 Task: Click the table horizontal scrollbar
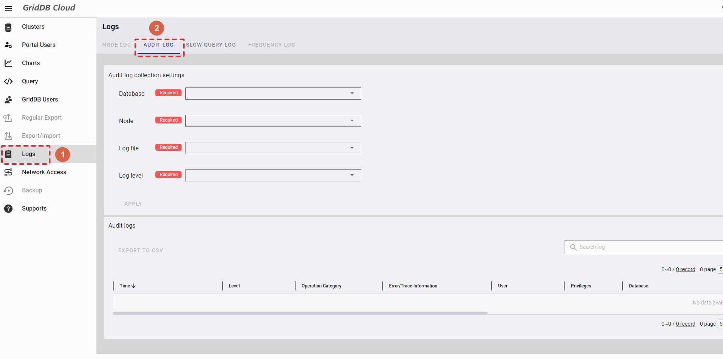point(300,313)
